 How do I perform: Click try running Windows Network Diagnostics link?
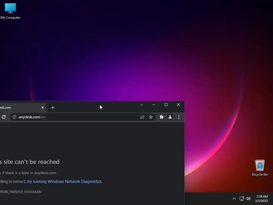(x=64, y=182)
